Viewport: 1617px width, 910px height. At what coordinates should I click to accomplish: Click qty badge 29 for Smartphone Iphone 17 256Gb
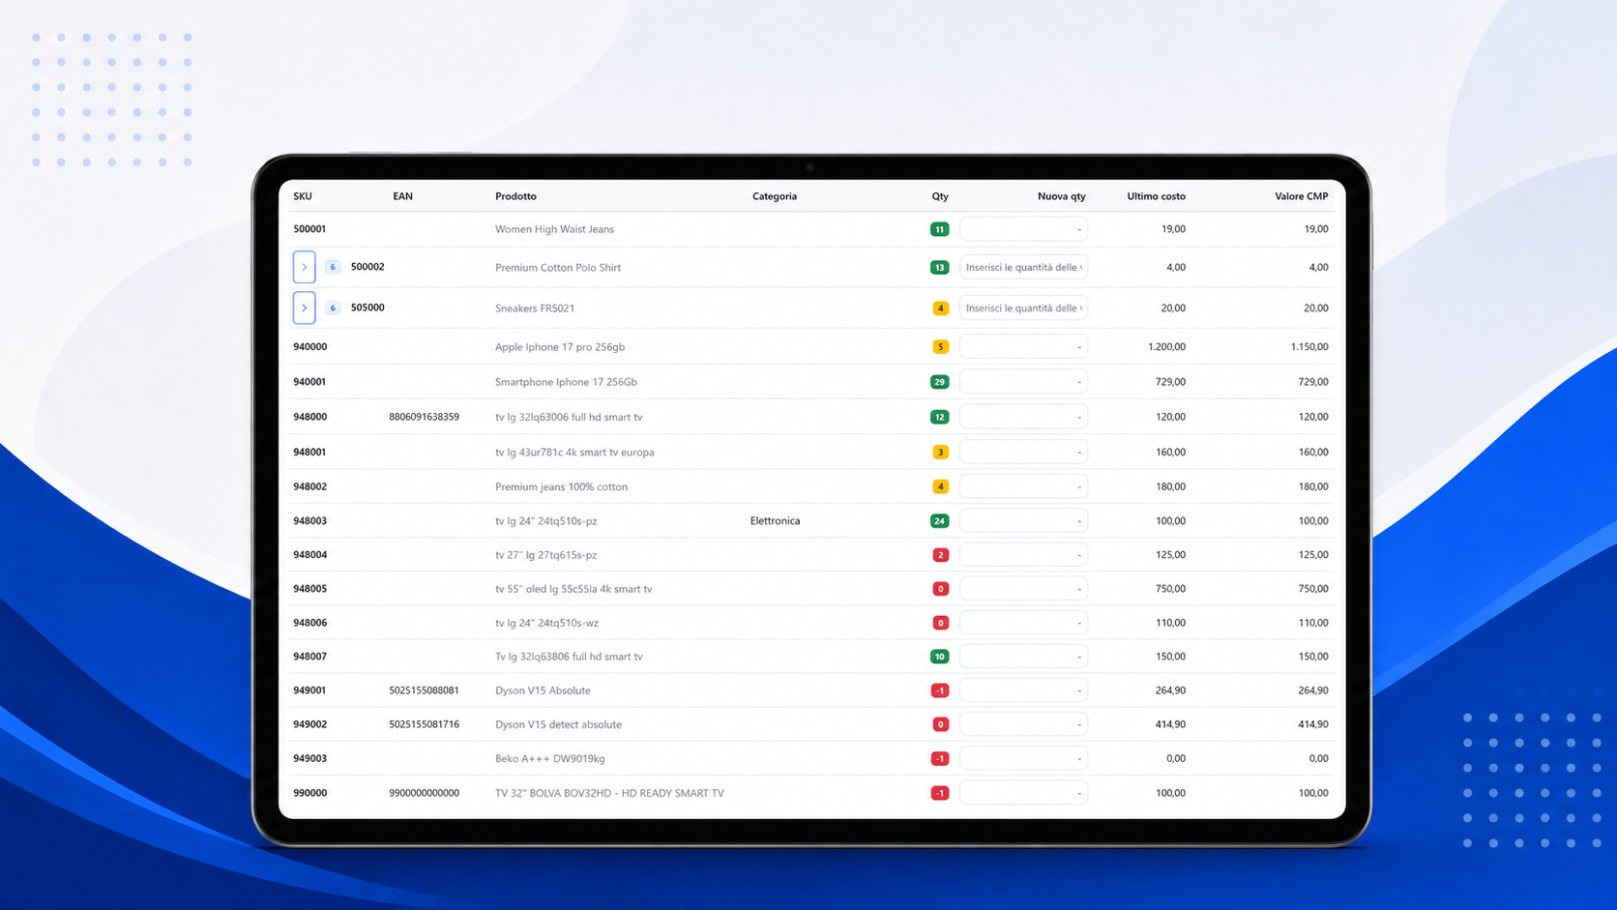point(939,382)
